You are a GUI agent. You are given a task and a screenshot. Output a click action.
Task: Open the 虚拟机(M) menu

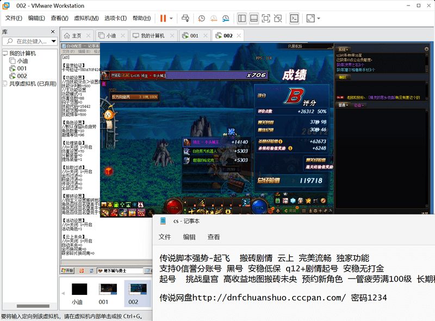(x=86, y=18)
